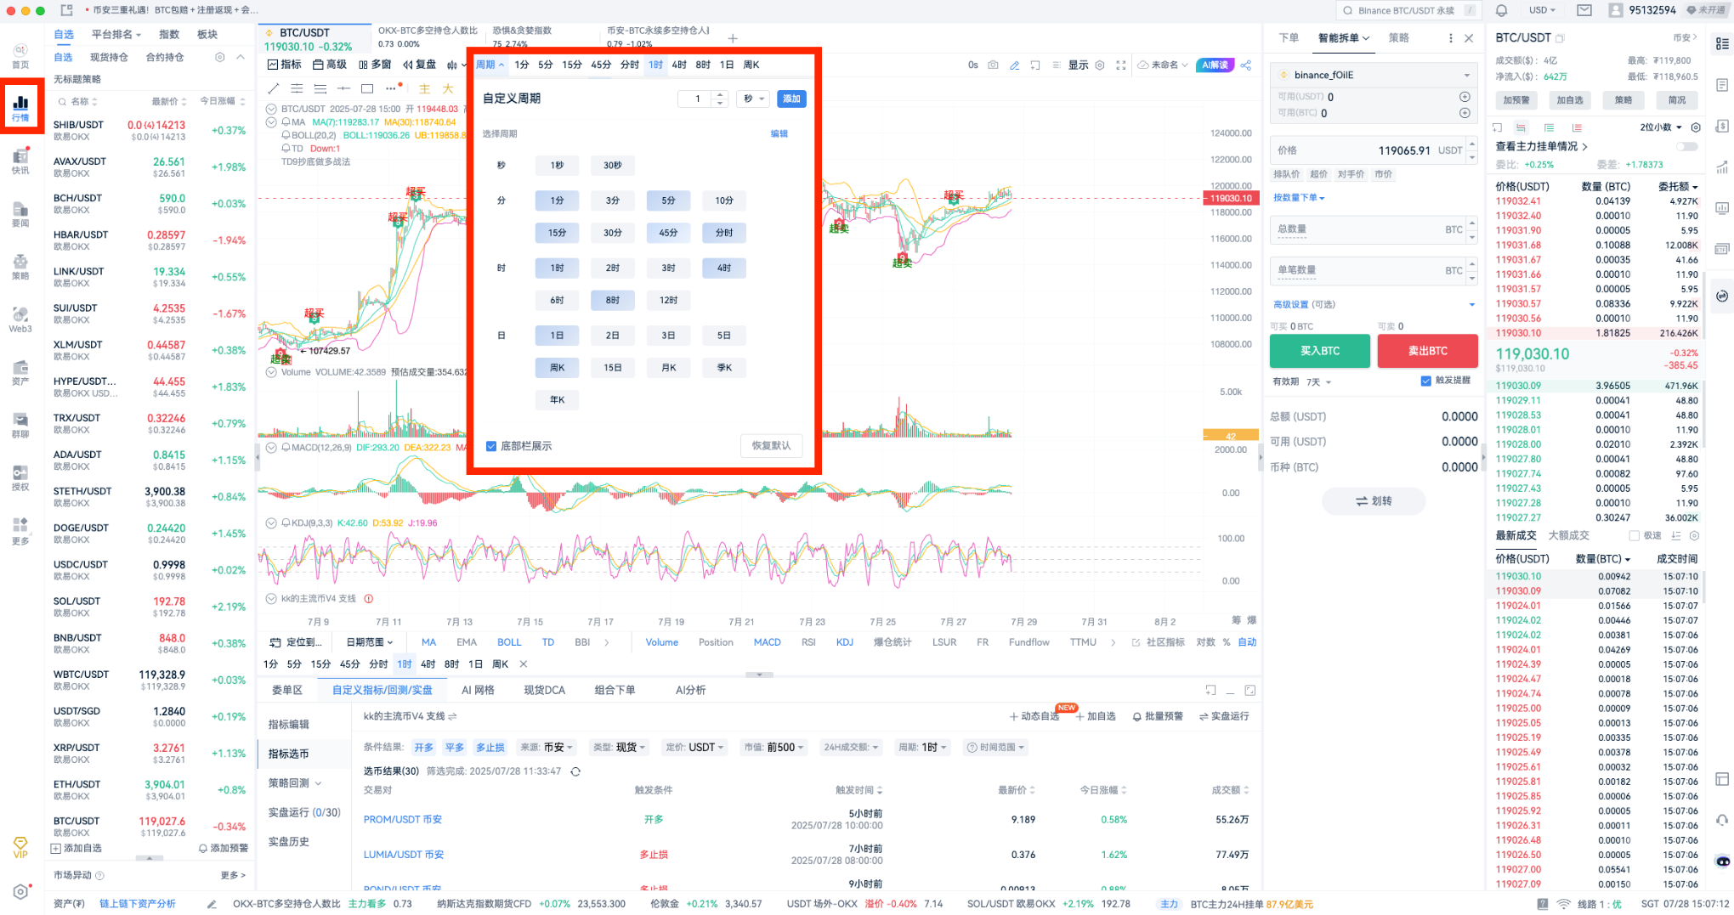Open 2位小数 decimal precision dropdown
The height and width of the screenshot is (915, 1734).
click(1661, 127)
